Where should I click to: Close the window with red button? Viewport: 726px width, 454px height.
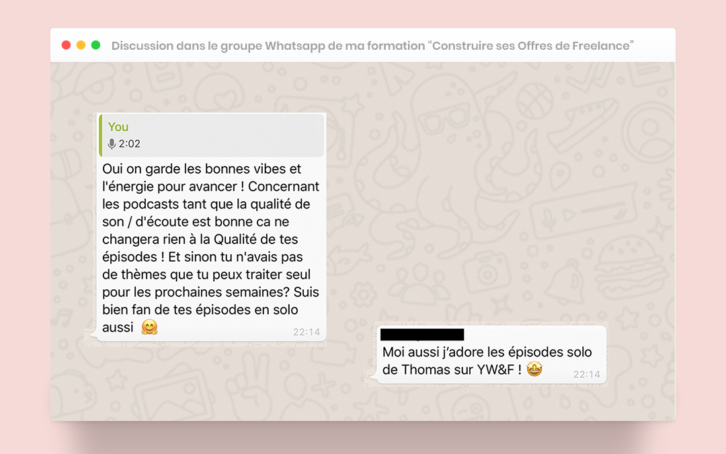pos(66,45)
